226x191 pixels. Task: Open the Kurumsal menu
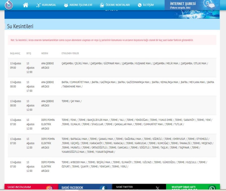[x=46, y=5]
